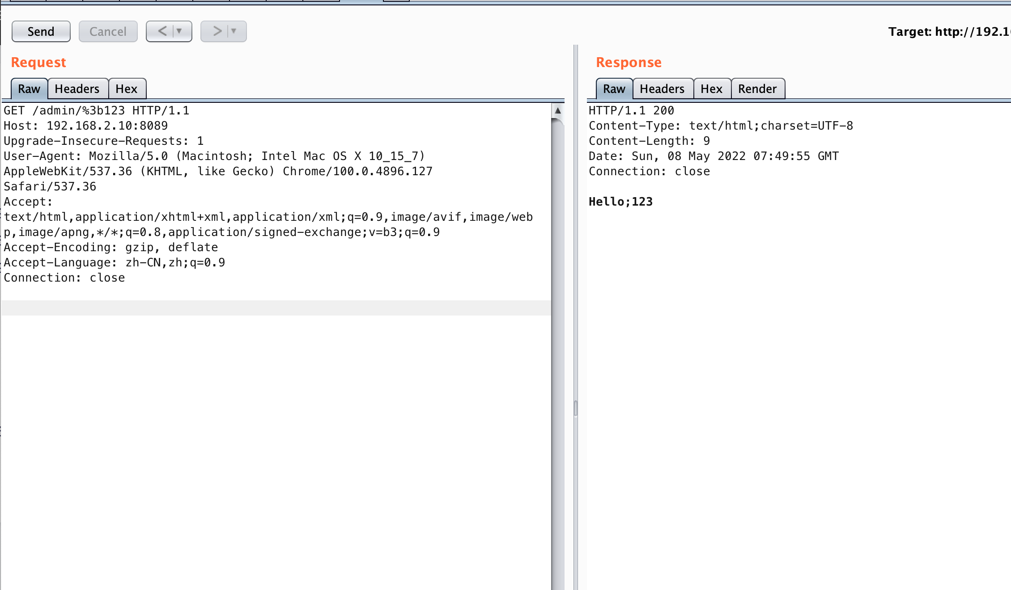Screen dimensions: 1011x590
Task: Switch to the Response Headers tab
Action: click(663, 88)
